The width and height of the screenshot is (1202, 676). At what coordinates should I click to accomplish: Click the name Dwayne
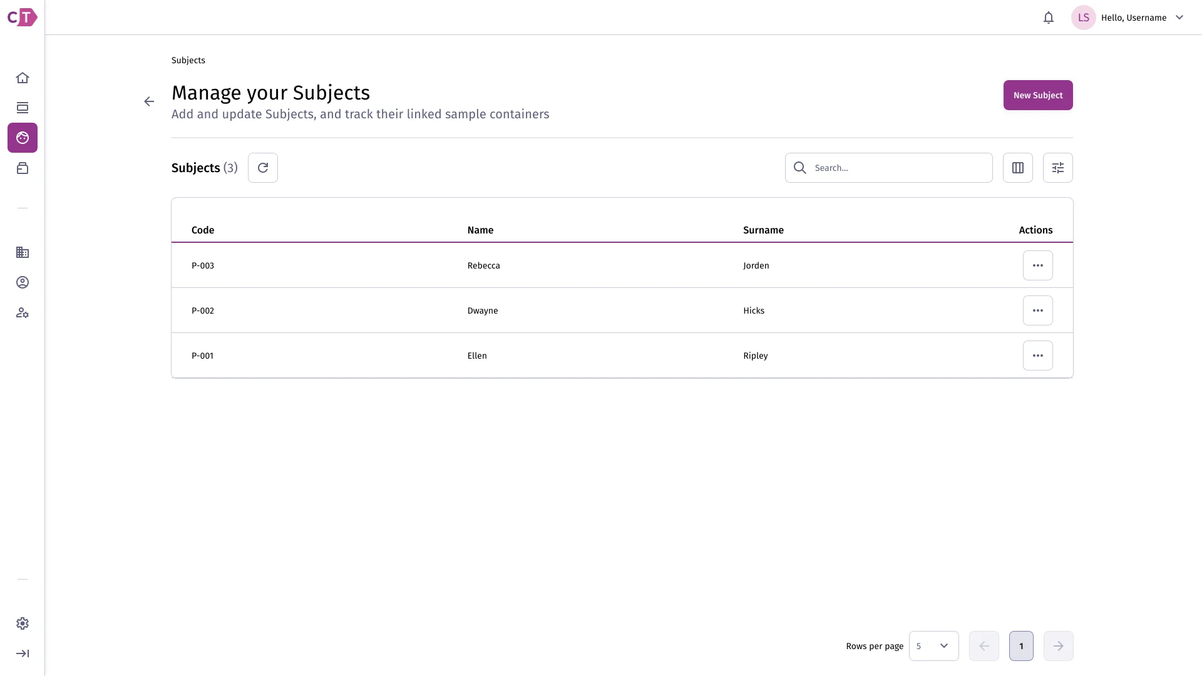(483, 310)
